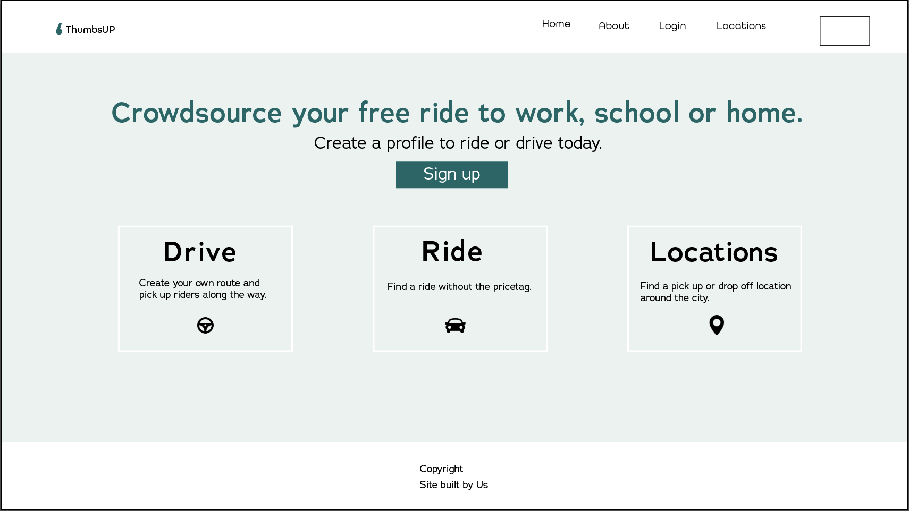
Task: Click the empty box at top right
Action: [x=844, y=31]
